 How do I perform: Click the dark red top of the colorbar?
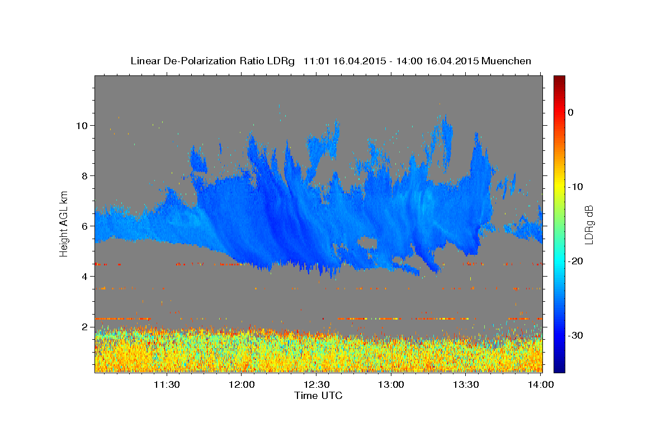tap(559, 81)
